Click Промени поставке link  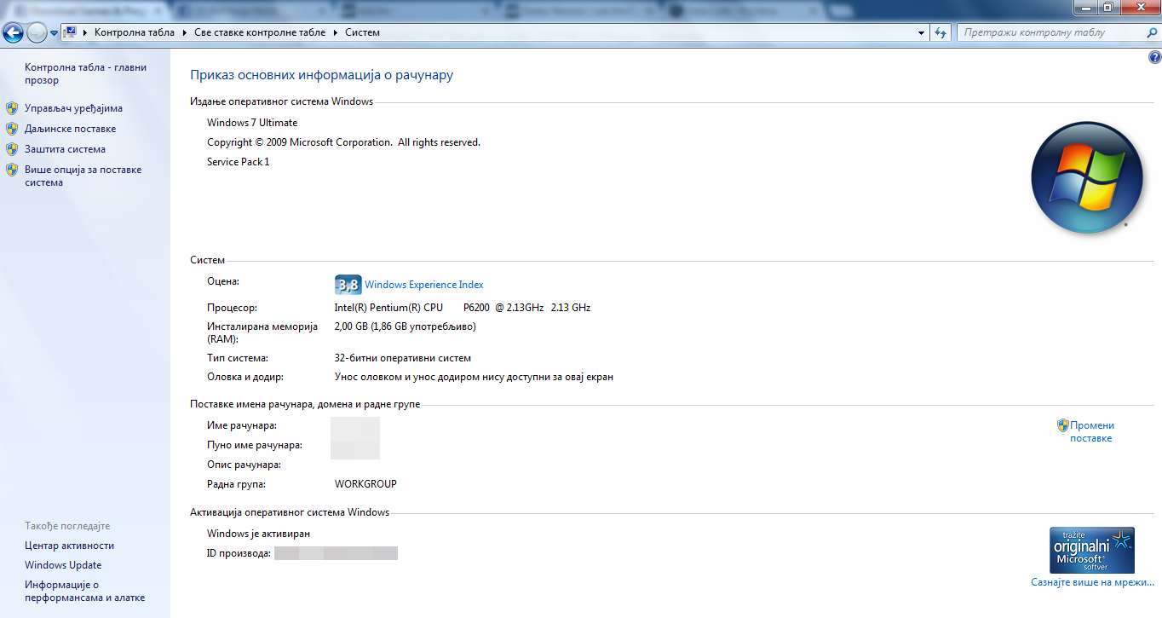coord(1092,431)
